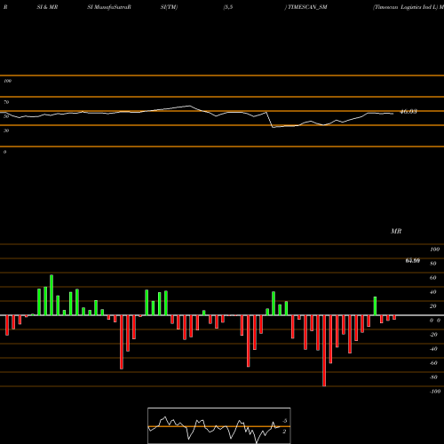The width and height of the screenshot is (444, 444).
Task: Click the tallest green histogram bar
Action: click(52, 295)
